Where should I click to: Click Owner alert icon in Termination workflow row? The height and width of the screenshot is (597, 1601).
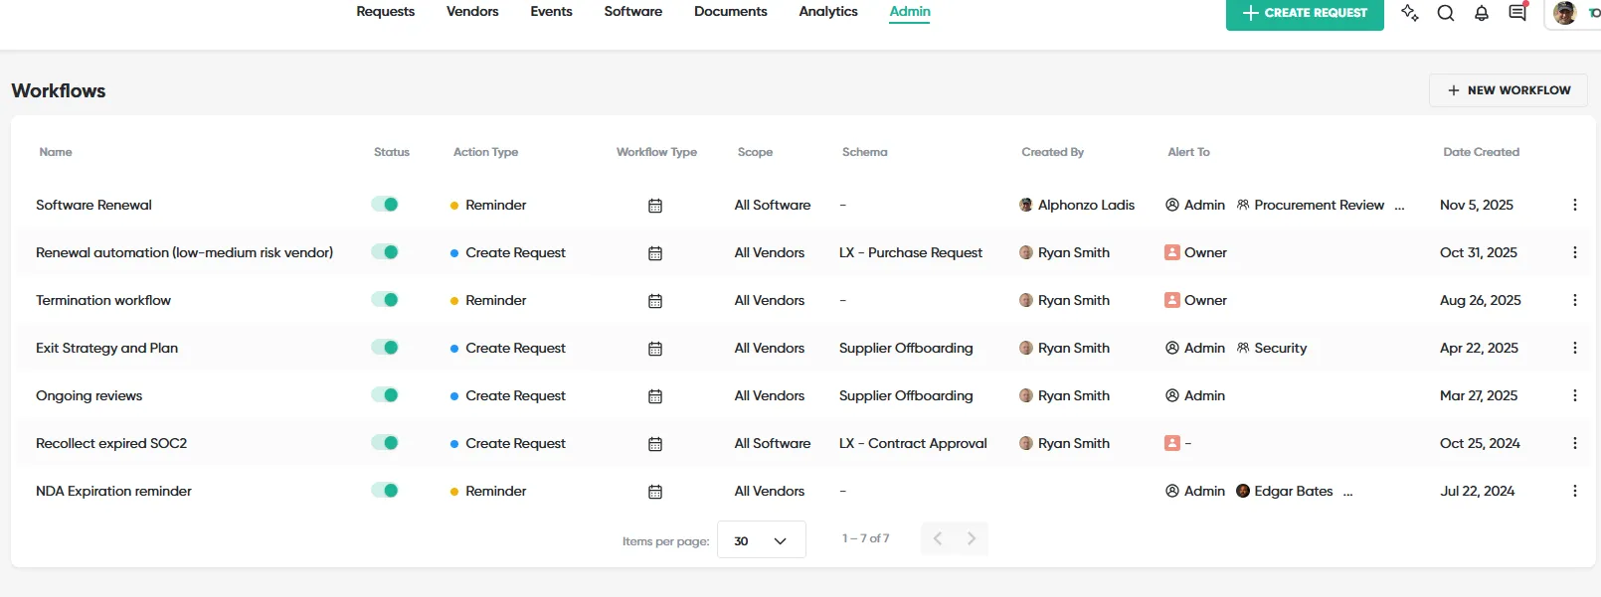click(x=1172, y=300)
